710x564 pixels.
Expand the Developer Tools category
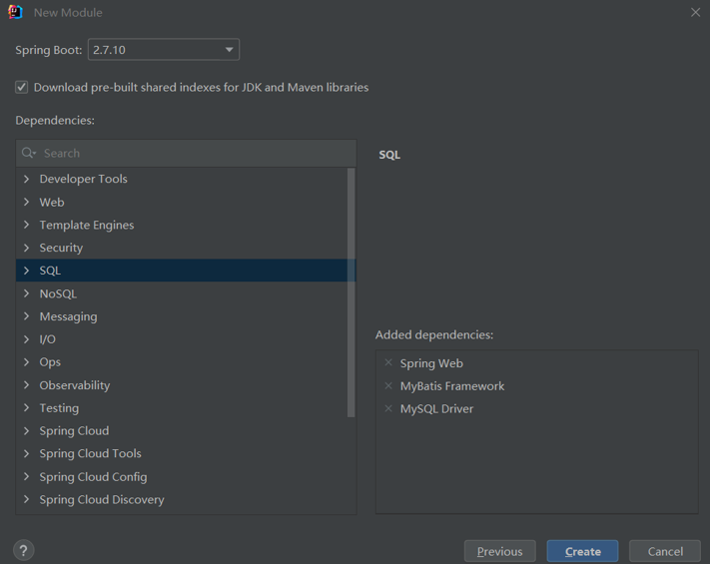click(x=27, y=179)
